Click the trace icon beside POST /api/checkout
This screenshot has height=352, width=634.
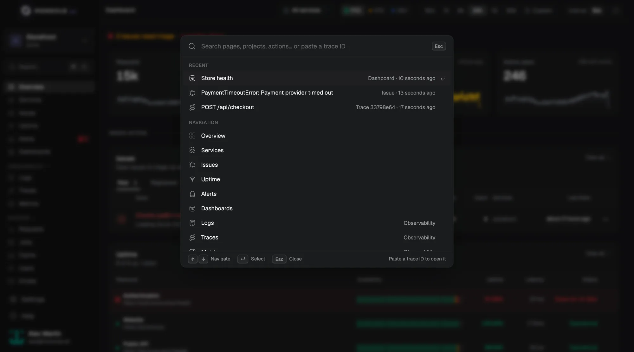point(192,107)
